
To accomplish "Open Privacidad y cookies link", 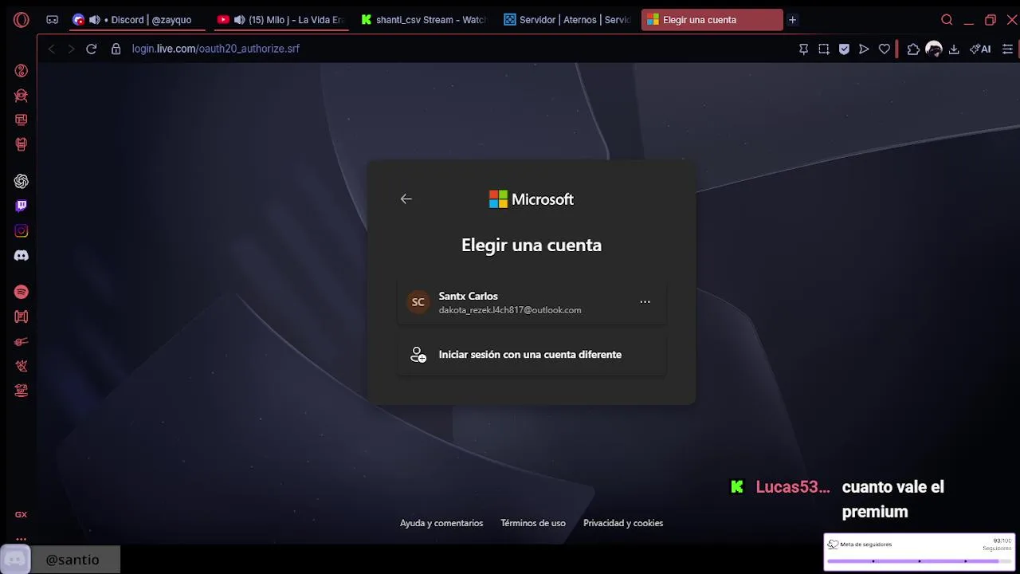I will coord(623,523).
